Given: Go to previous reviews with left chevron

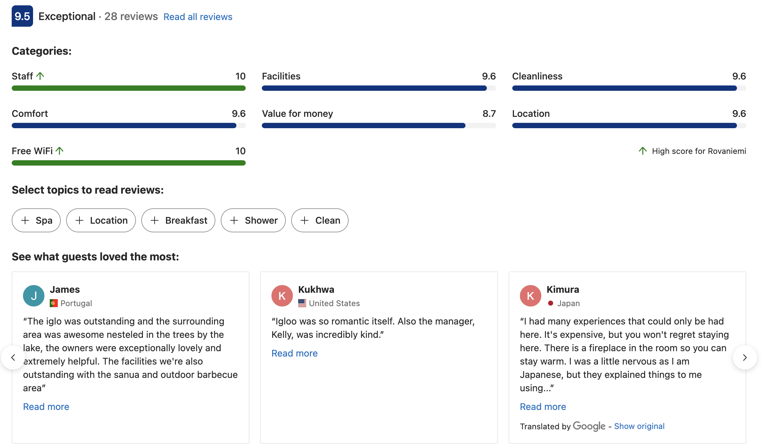Looking at the screenshot, I should (x=13, y=358).
